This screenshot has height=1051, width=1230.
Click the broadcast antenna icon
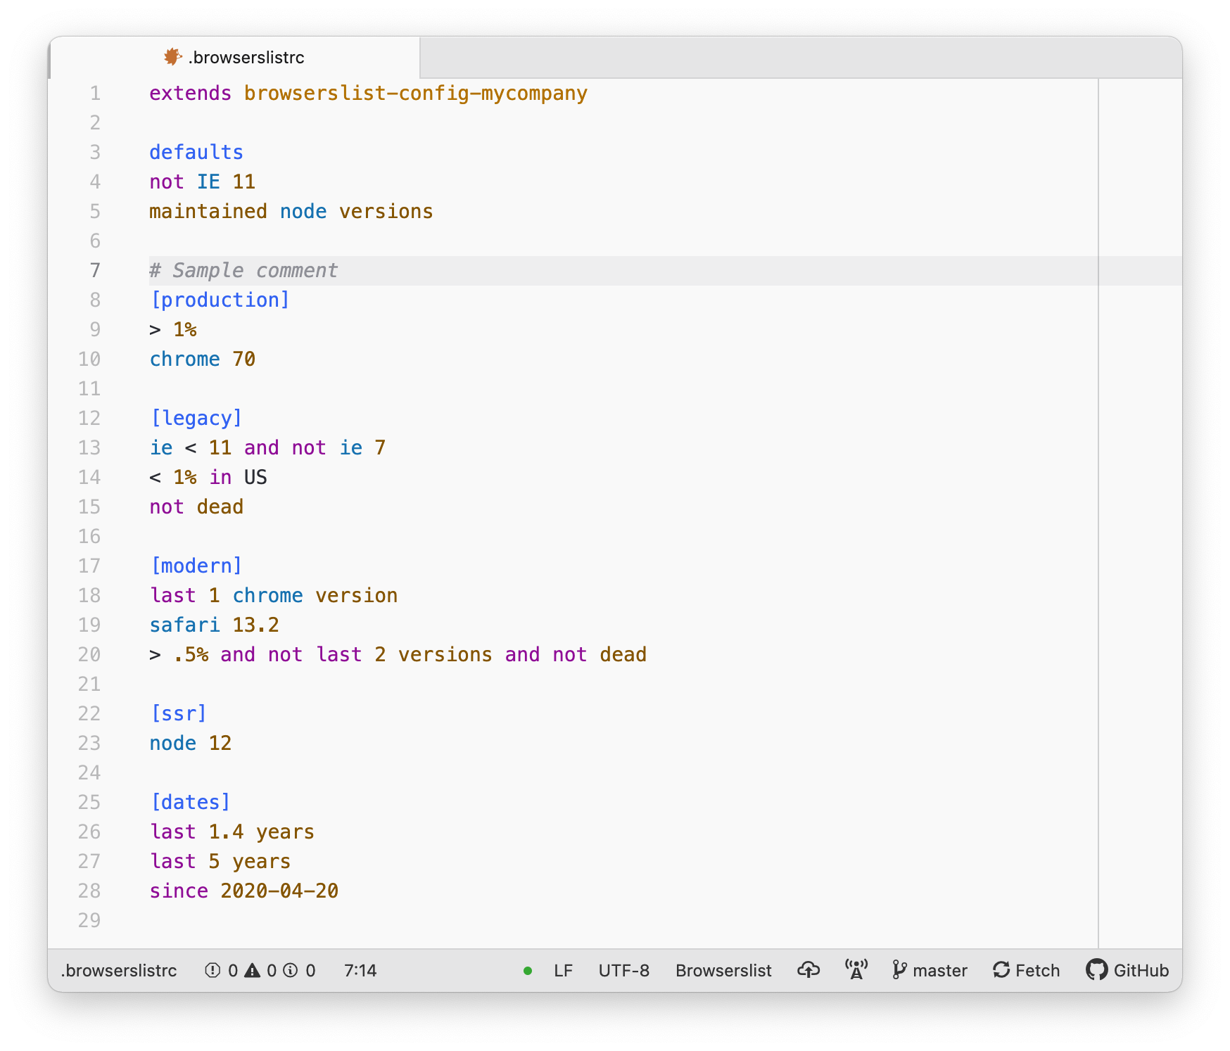click(x=856, y=970)
